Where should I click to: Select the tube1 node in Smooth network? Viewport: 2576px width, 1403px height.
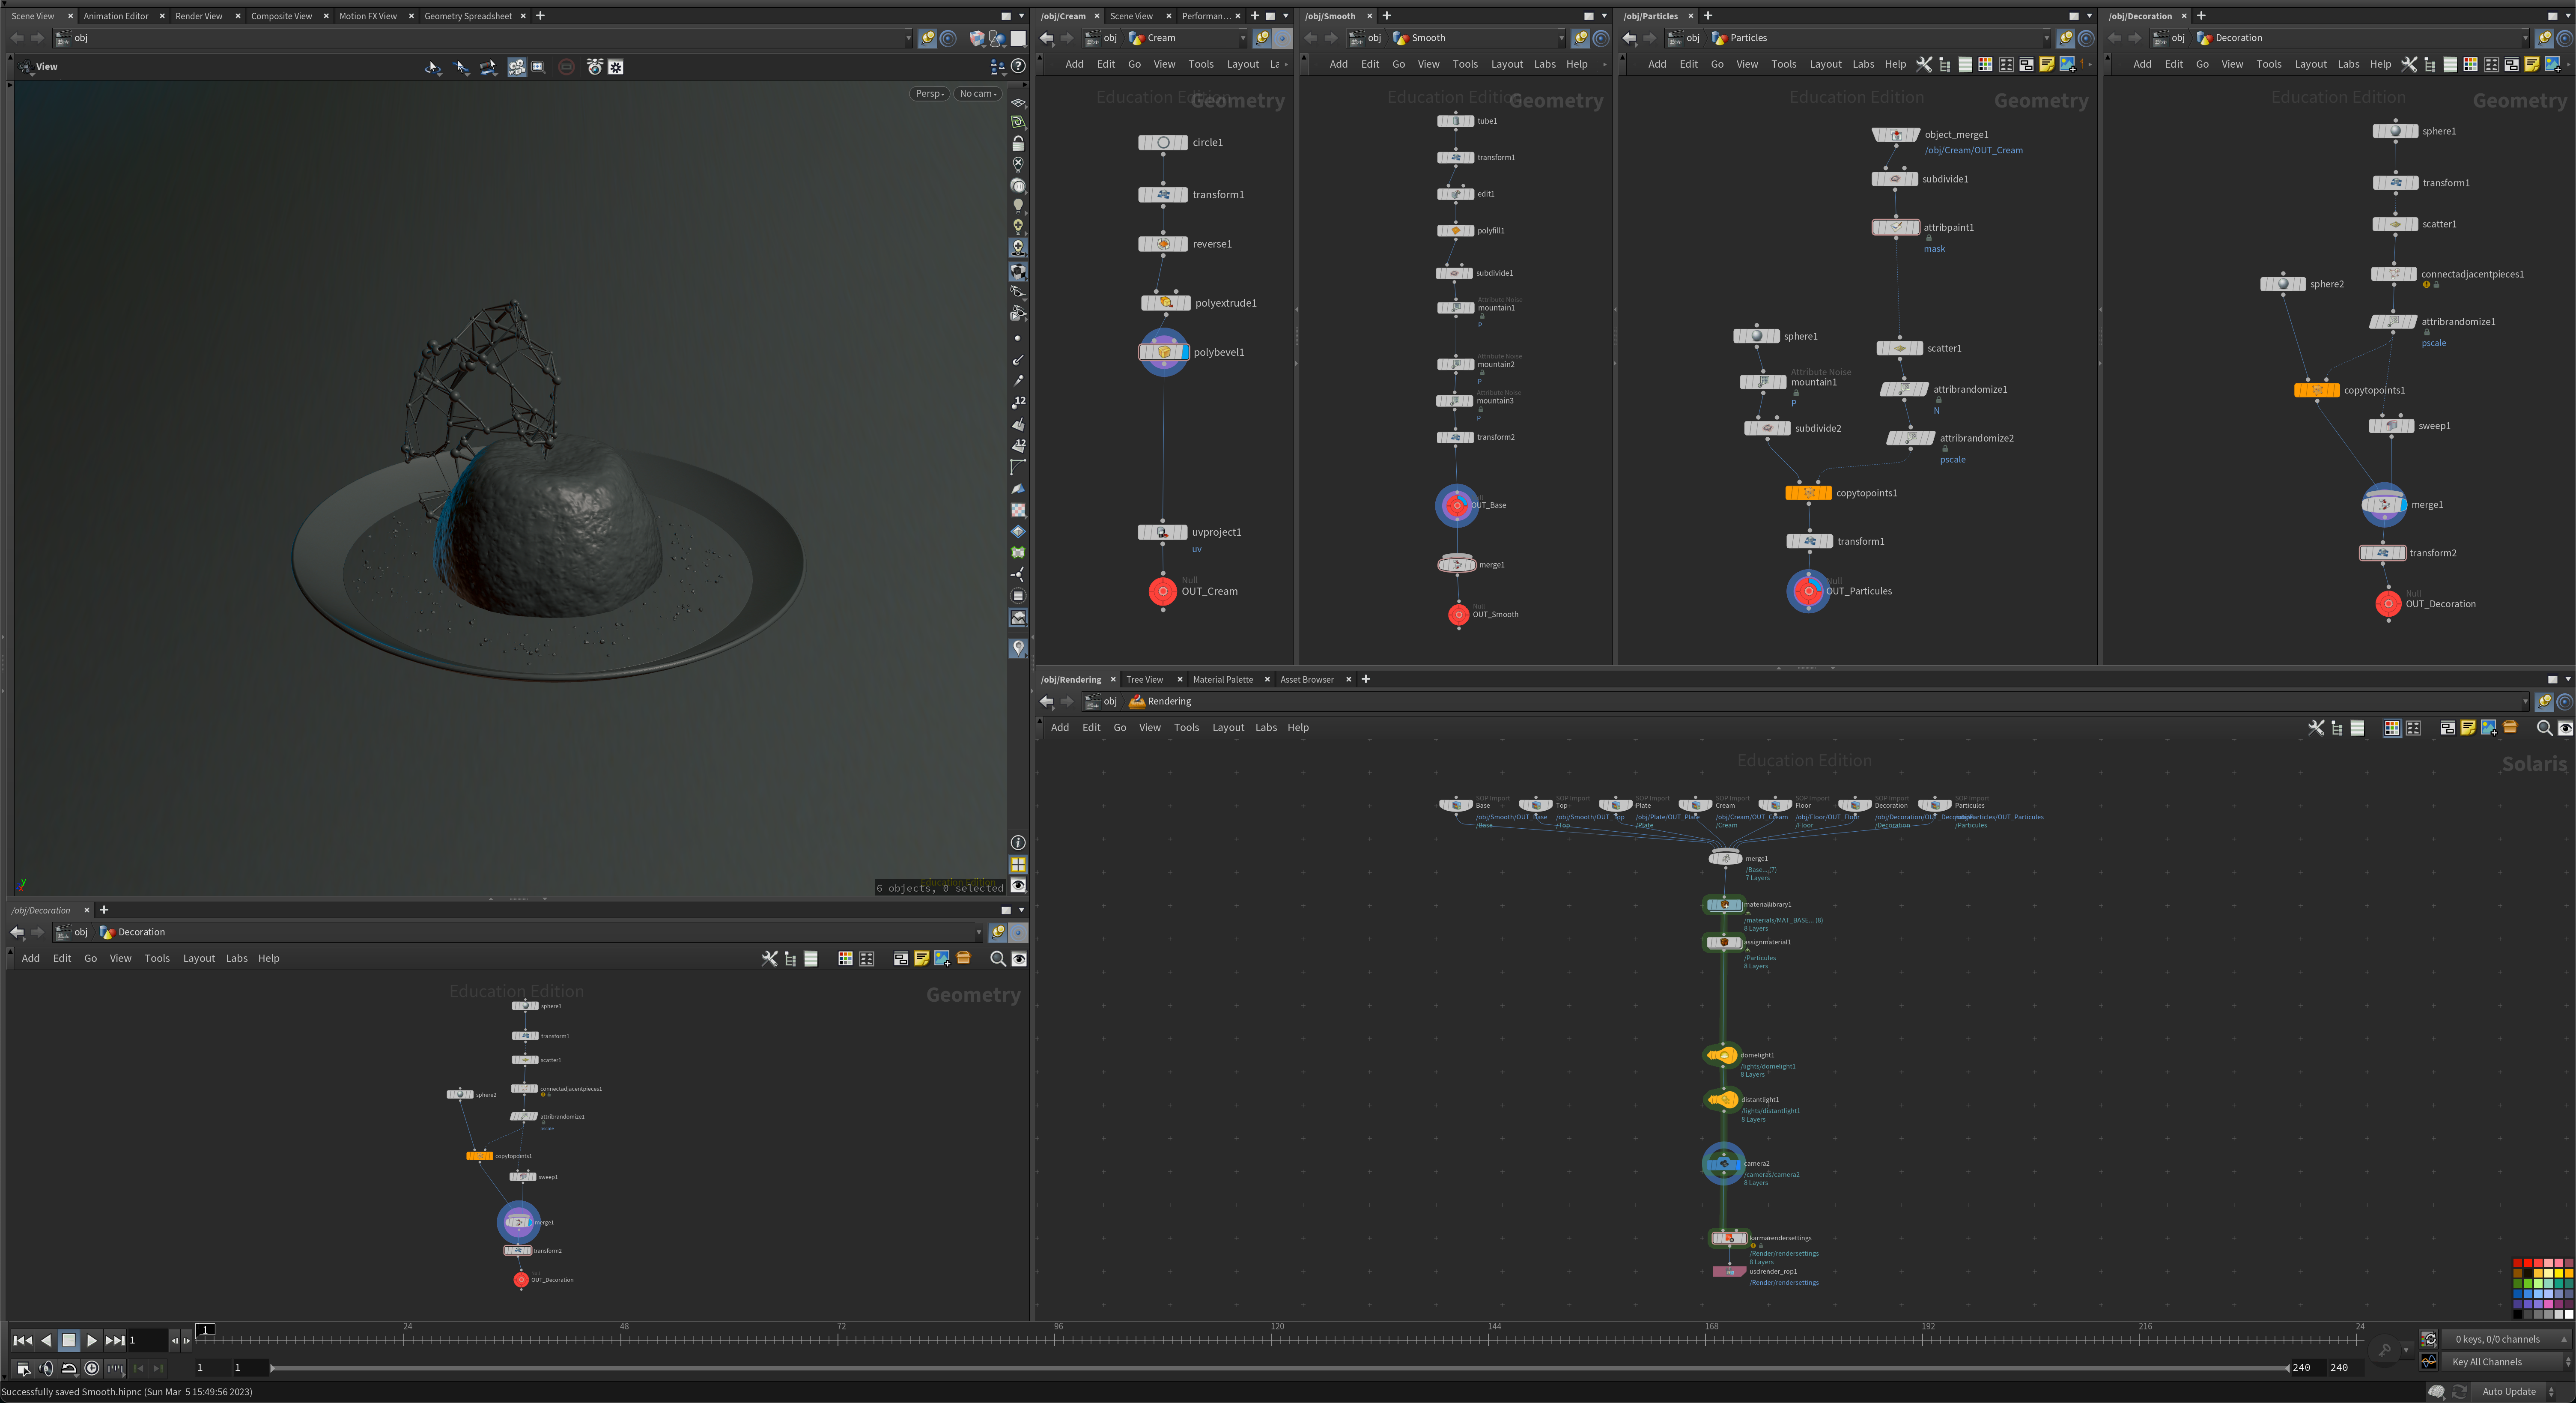(1455, 121)
